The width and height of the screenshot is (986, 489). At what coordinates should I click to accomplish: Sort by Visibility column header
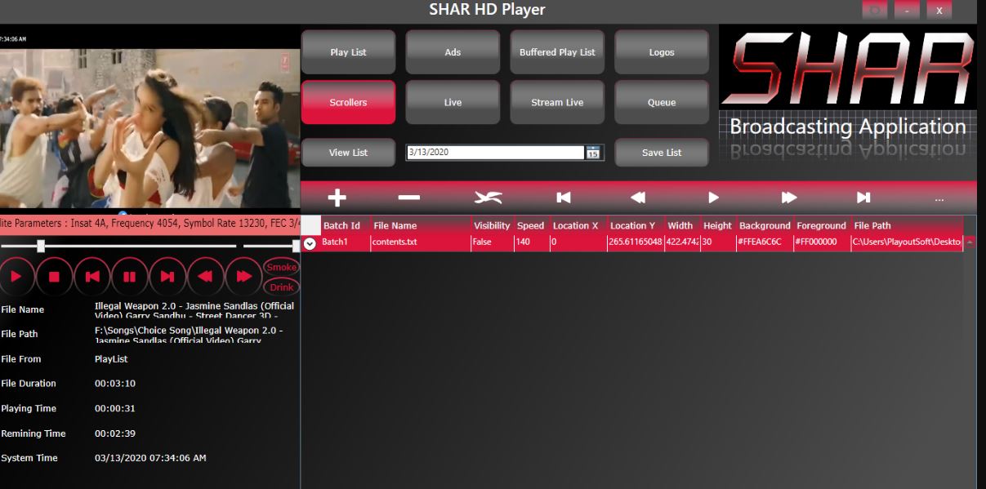tap(492, 225)
